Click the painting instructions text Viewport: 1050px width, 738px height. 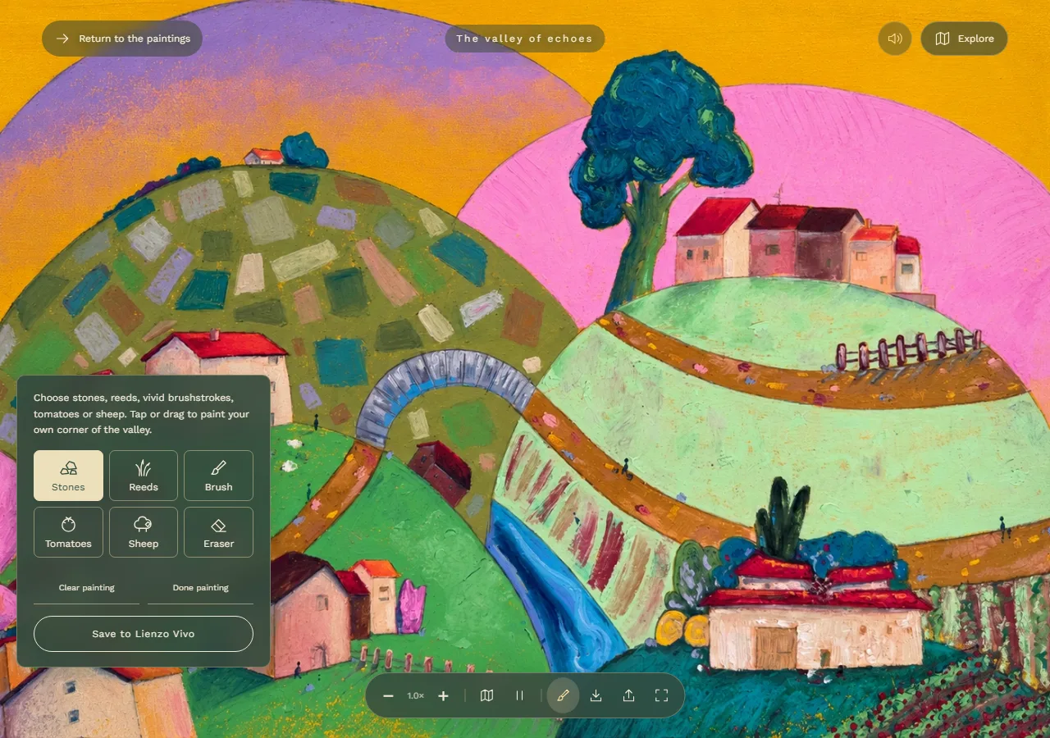pyautogui.click(x=141, y=413)
